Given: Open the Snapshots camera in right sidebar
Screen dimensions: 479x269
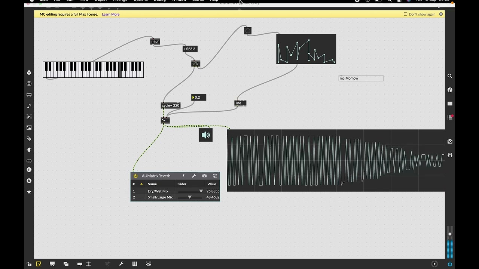Looking at the screenshot, I should (x=450, y=142).
